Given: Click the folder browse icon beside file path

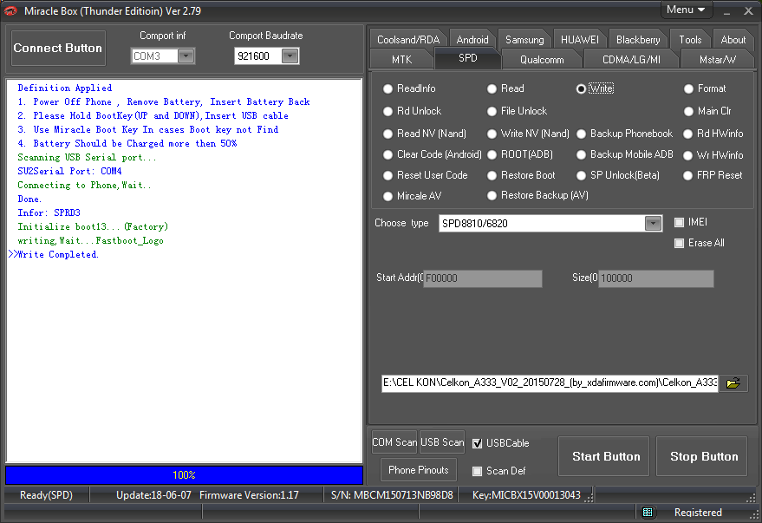Looking at the screenshot, I should tap(733, 383).
